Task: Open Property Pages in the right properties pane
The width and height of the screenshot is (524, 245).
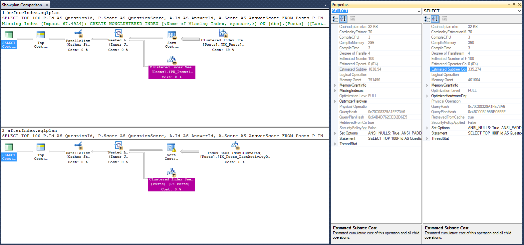Action: click(444, 19)
